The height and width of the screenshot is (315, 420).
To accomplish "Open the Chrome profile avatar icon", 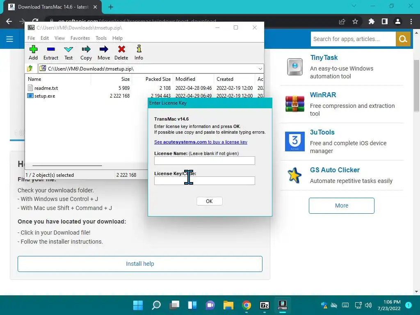I will (x=398, y=21).
